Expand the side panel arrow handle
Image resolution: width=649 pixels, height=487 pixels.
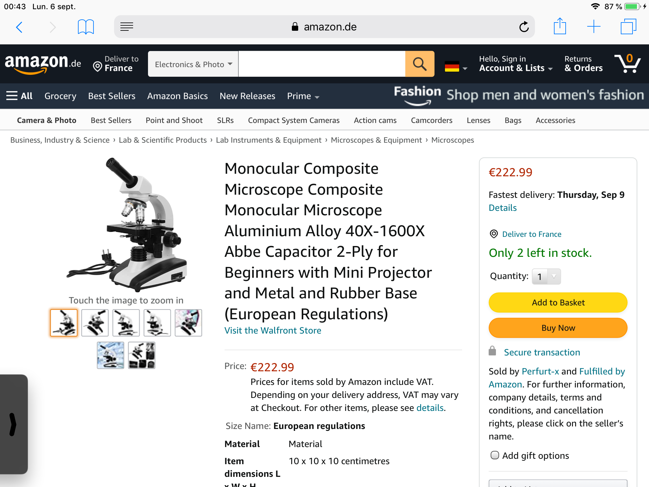click(13, 424)
